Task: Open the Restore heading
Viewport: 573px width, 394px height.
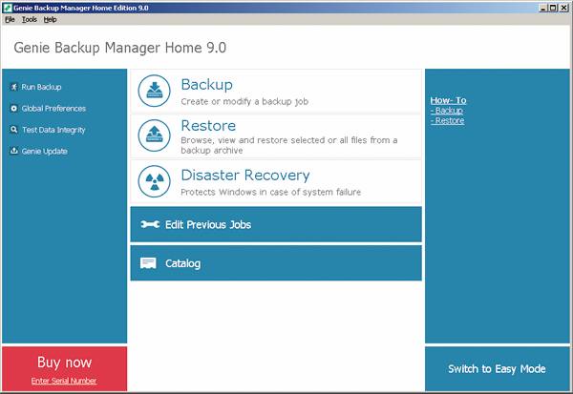Action: click(208, 126)
